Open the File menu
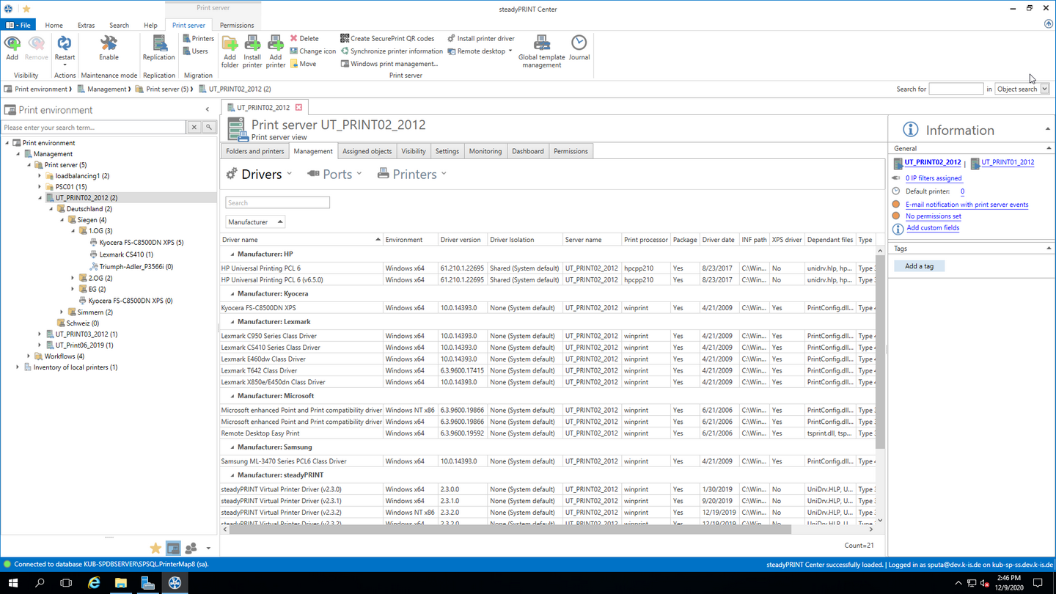 coord(18,25)
